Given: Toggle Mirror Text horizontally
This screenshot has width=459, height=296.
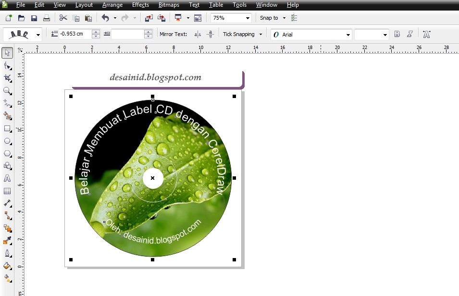Looking at the screenshot, I should [198, 35].
